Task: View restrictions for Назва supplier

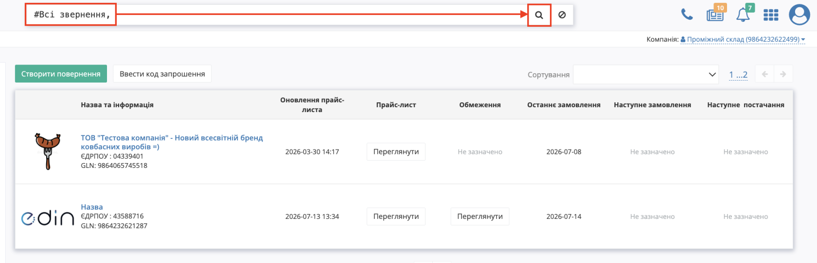Action: (x=480, y=216)
